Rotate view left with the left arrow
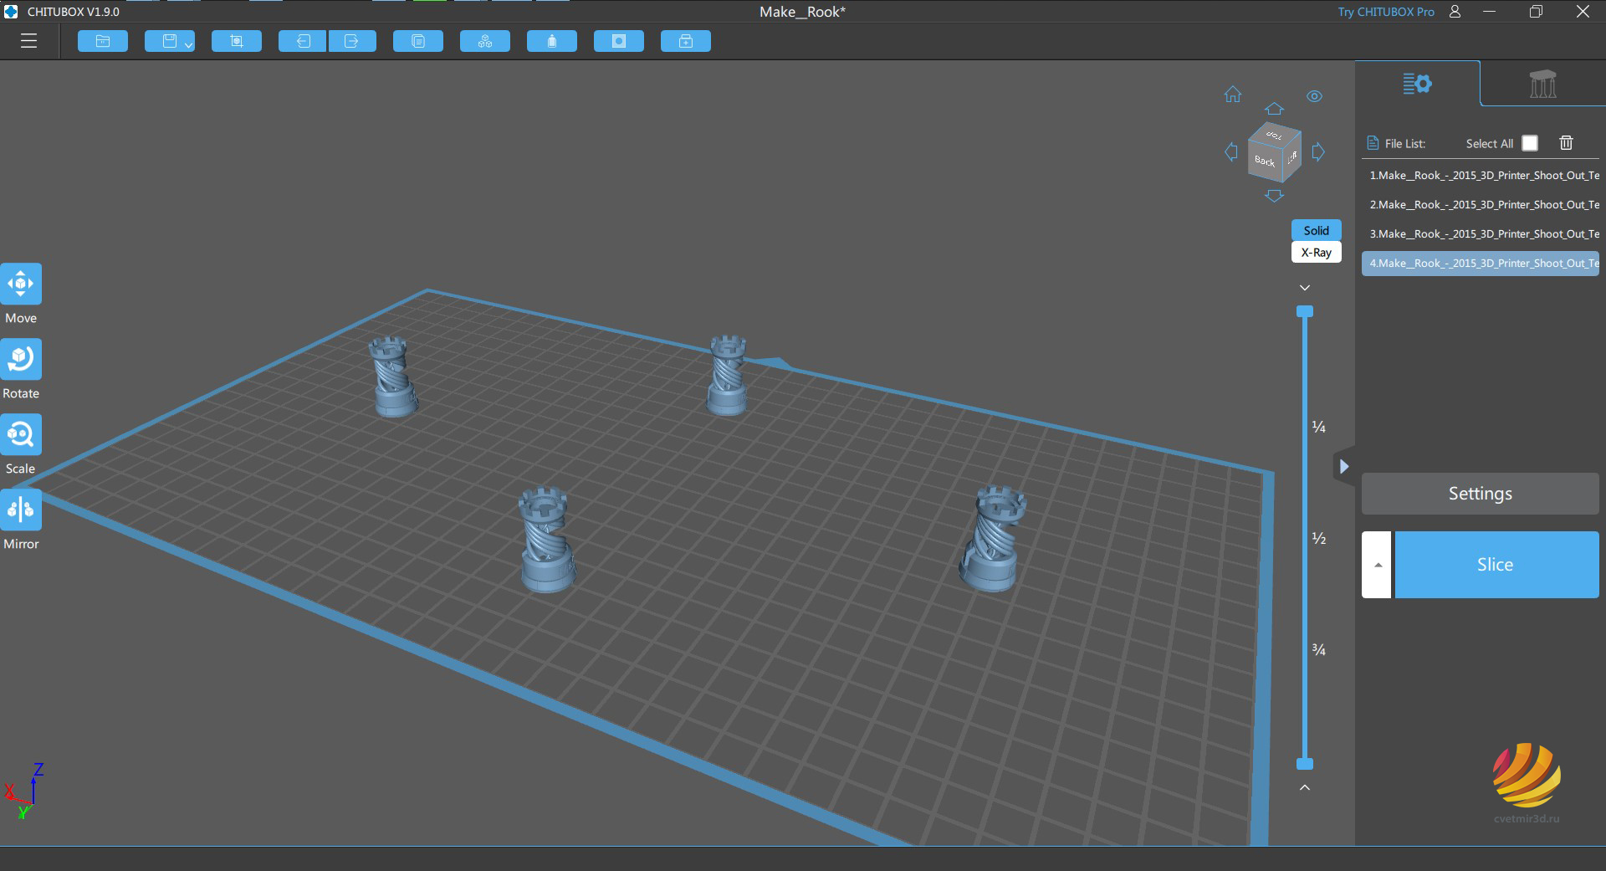 (1230, 152)
